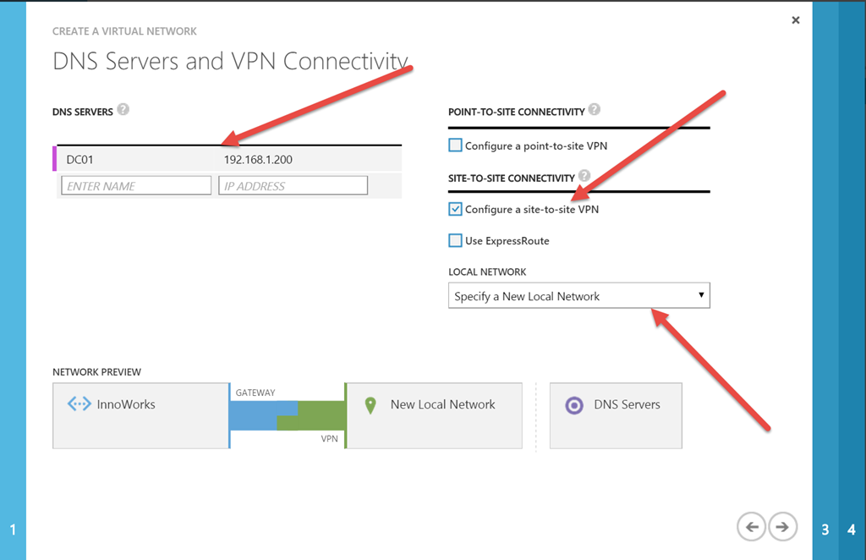Image resolution: width=866 pixels, height=560 pixels.
Task: Go back with left arrow button
Action: coord(752,527)
